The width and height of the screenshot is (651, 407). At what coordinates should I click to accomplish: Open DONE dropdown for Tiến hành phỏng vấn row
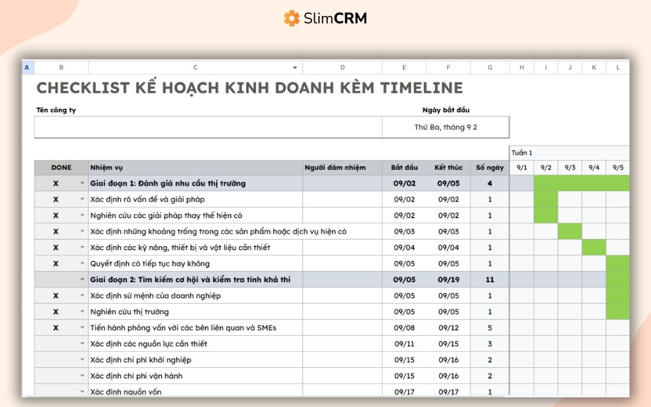click(82, 328)
